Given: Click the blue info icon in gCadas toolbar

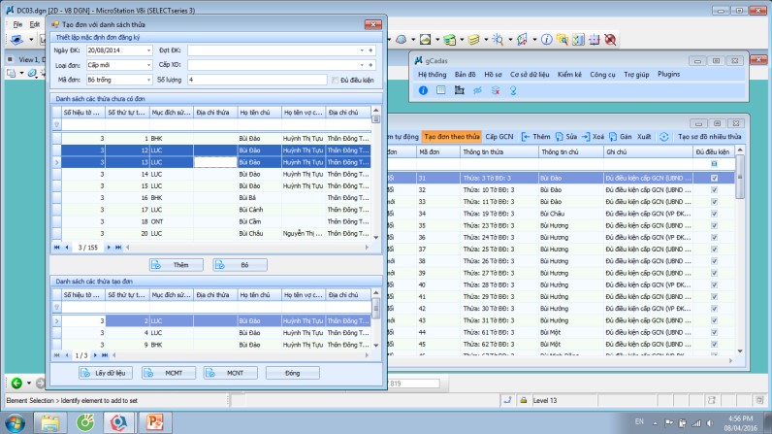Looking at the screenshot, I should (423, 90).
